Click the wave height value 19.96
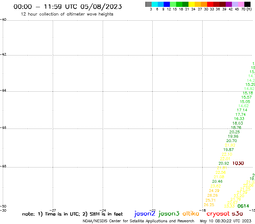Image resolution: width=255 pixels, height=224 pixels. [x=233, y=136]
